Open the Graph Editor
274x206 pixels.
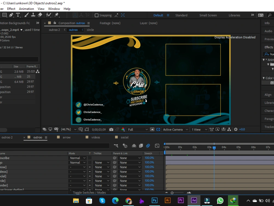157,146
